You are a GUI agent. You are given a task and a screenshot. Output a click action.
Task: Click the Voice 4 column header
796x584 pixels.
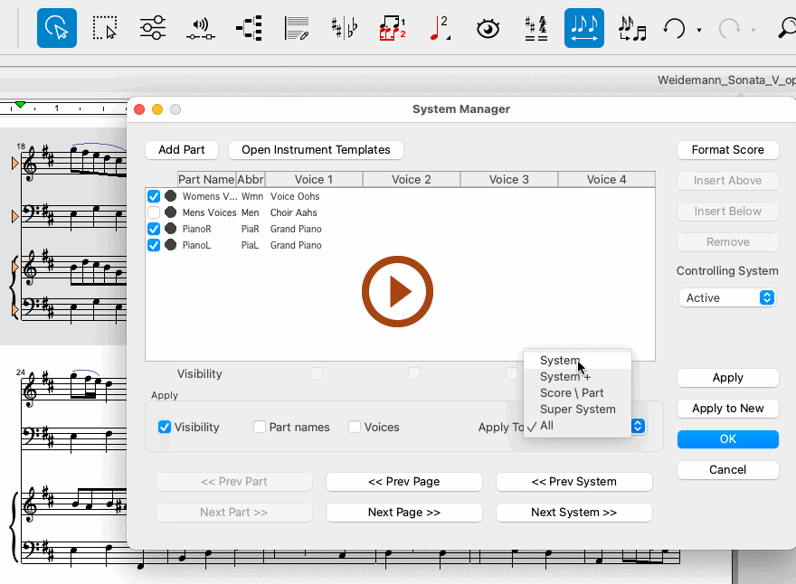607,179
